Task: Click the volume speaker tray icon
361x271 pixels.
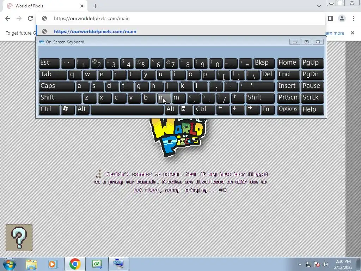Action: pyautogui.click(x=325, y=264)
